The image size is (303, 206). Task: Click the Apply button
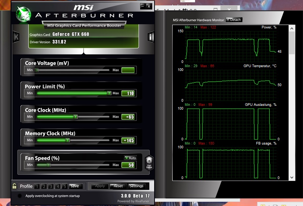click(100, 186)
